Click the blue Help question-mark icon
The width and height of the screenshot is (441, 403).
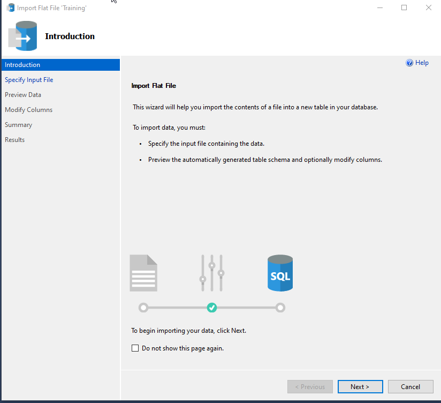pyautogui.click(x=409, y=63)
